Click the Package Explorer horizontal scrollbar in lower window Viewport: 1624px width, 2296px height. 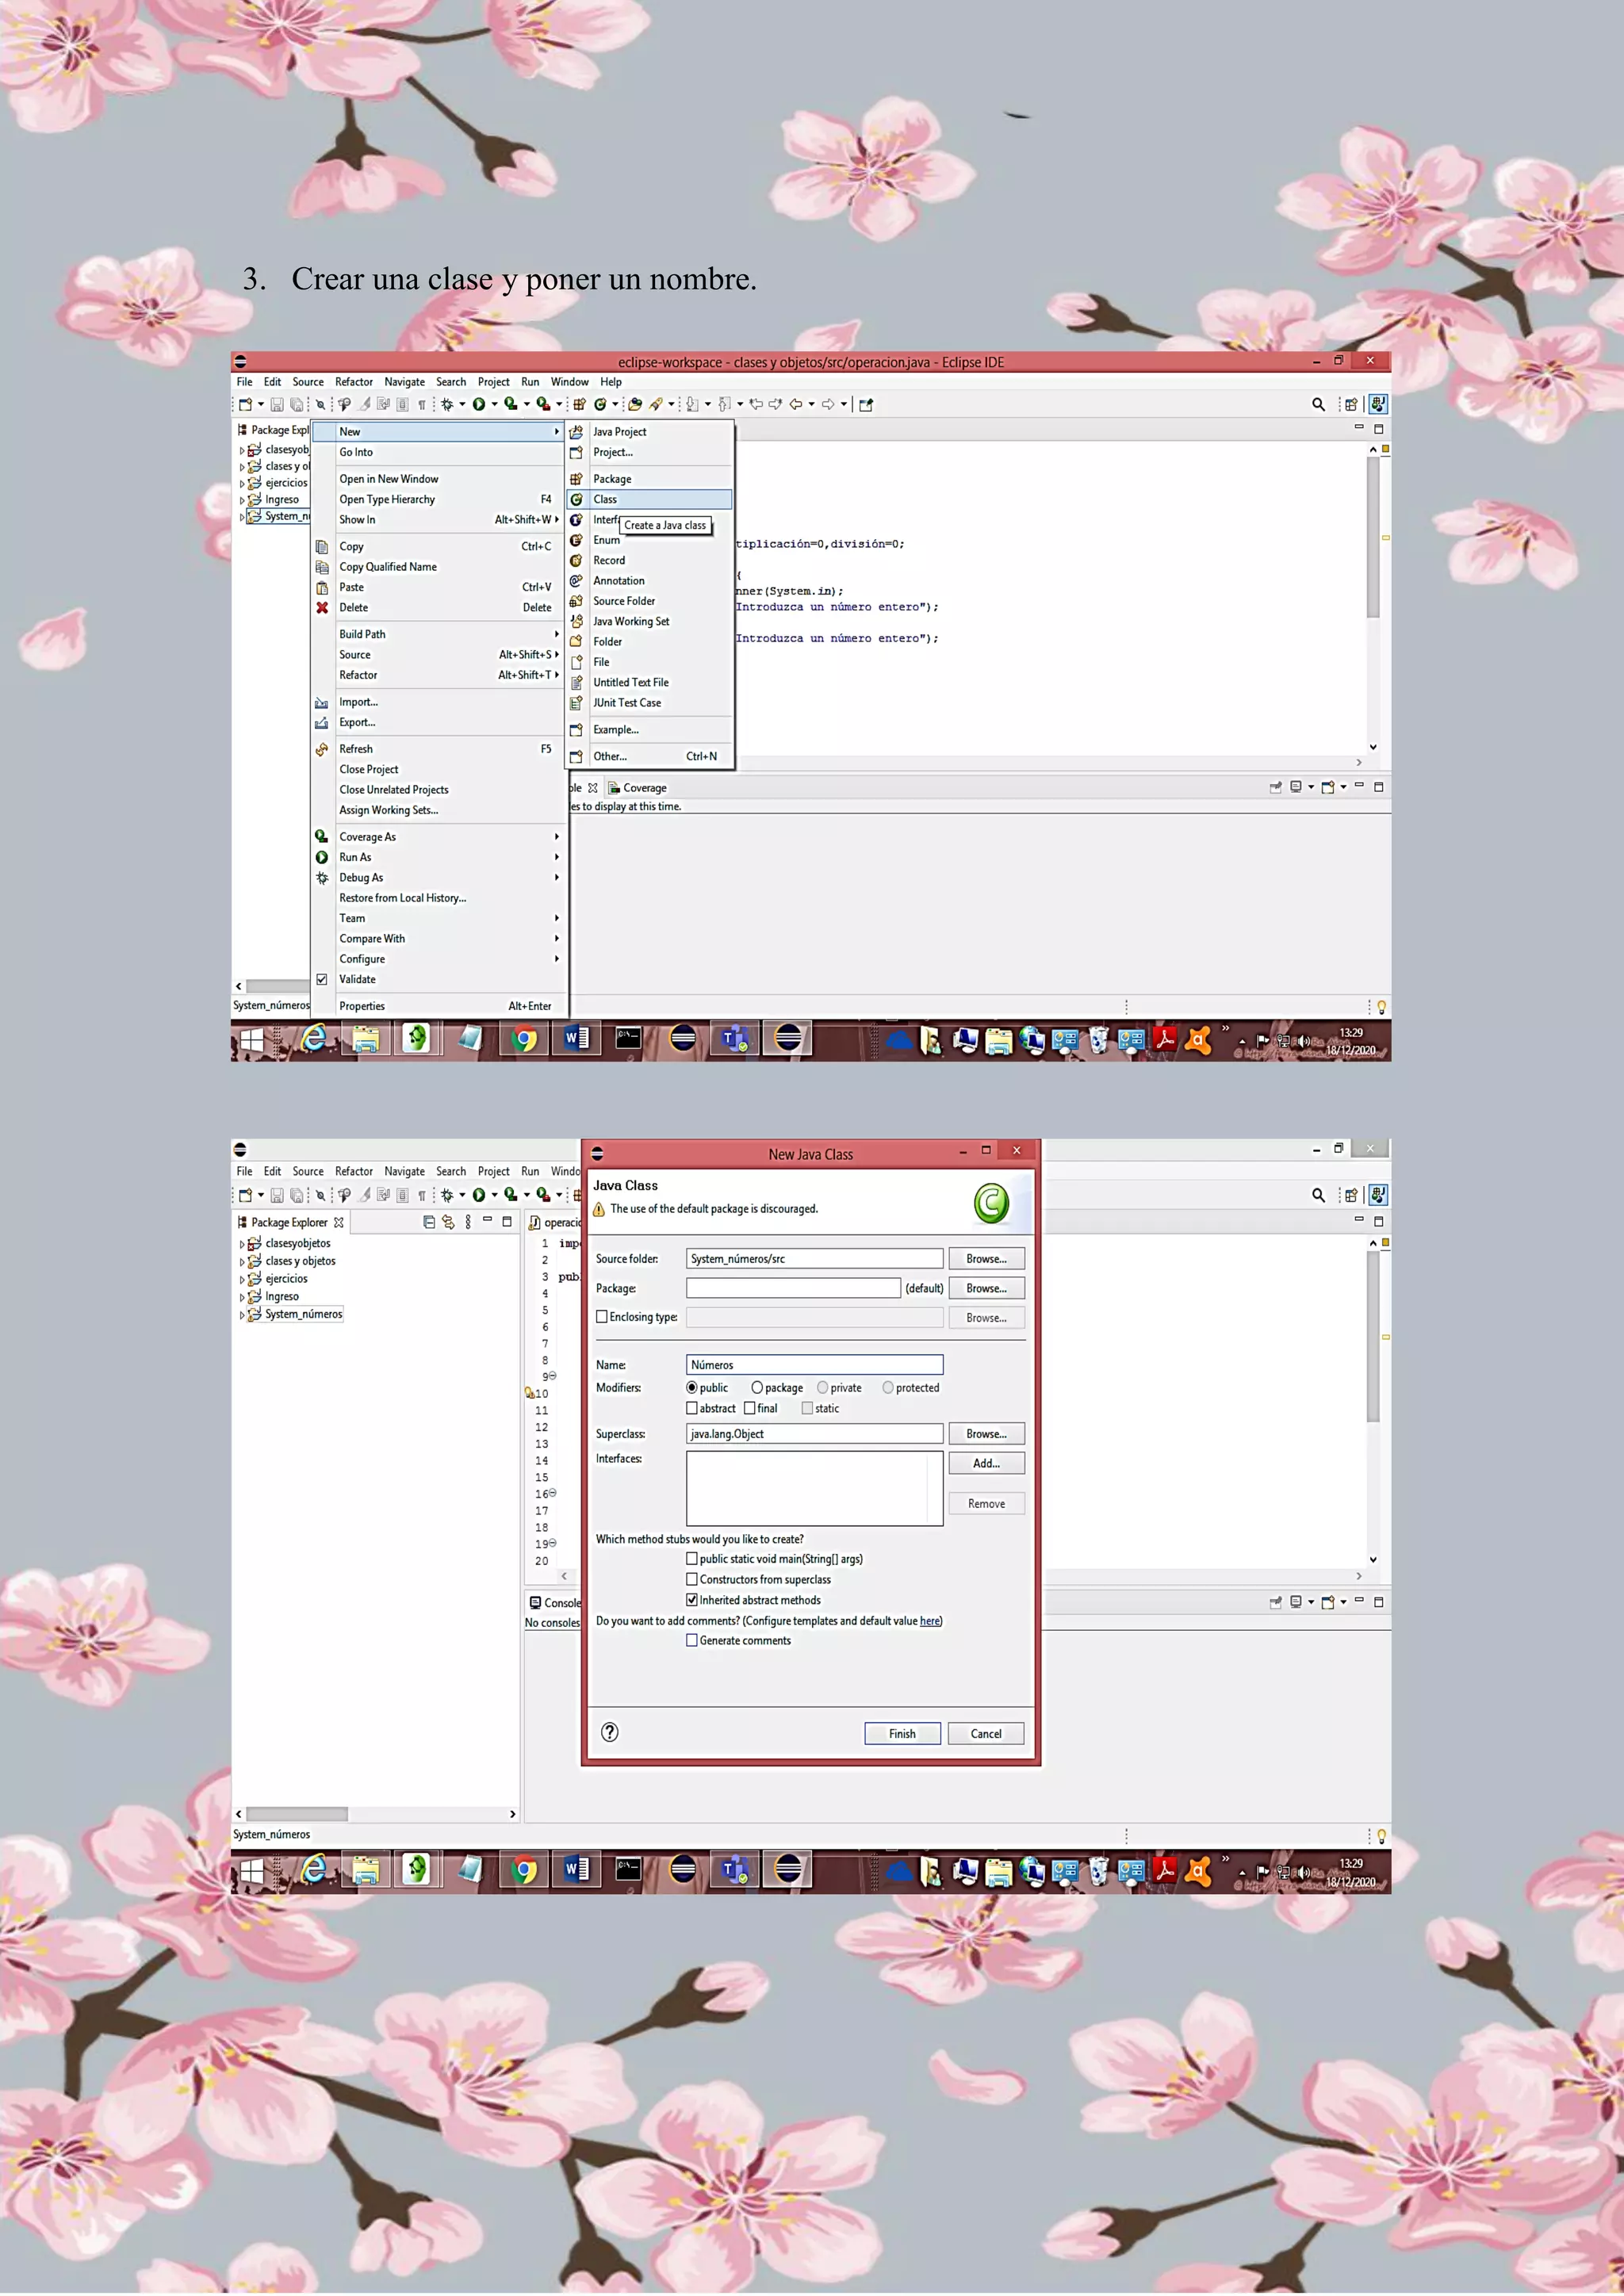[297, 1814]
